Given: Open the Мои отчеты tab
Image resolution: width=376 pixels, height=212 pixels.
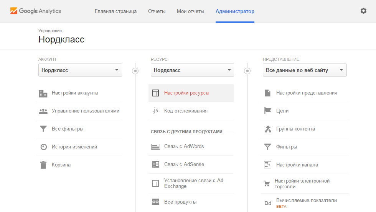Looking at the screenshot, I should coord(190,11).
